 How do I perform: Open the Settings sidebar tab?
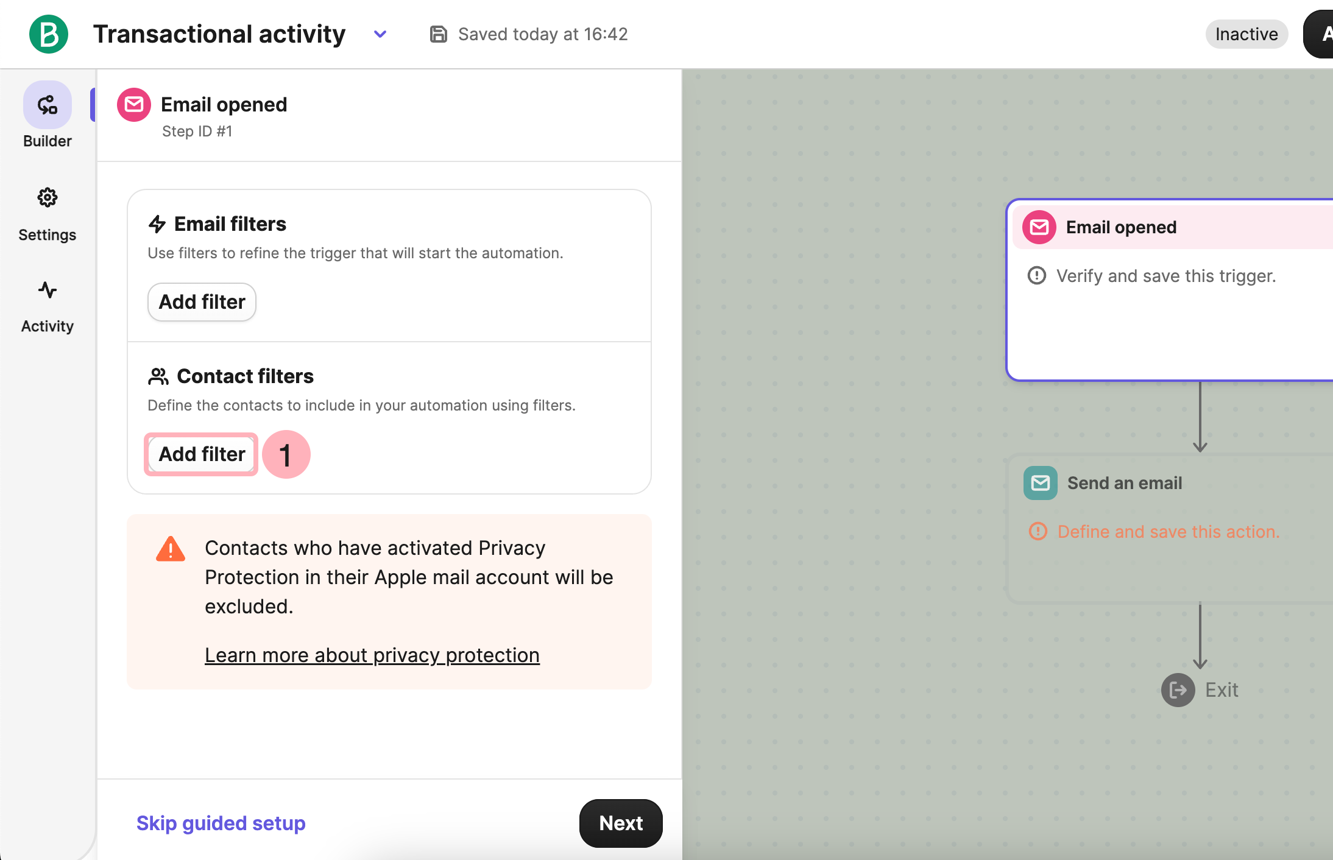point(48,214)
